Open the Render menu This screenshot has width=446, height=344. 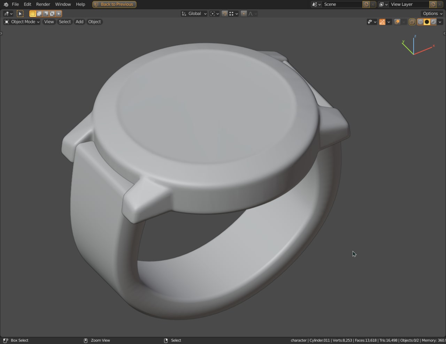tap(43, 4)
